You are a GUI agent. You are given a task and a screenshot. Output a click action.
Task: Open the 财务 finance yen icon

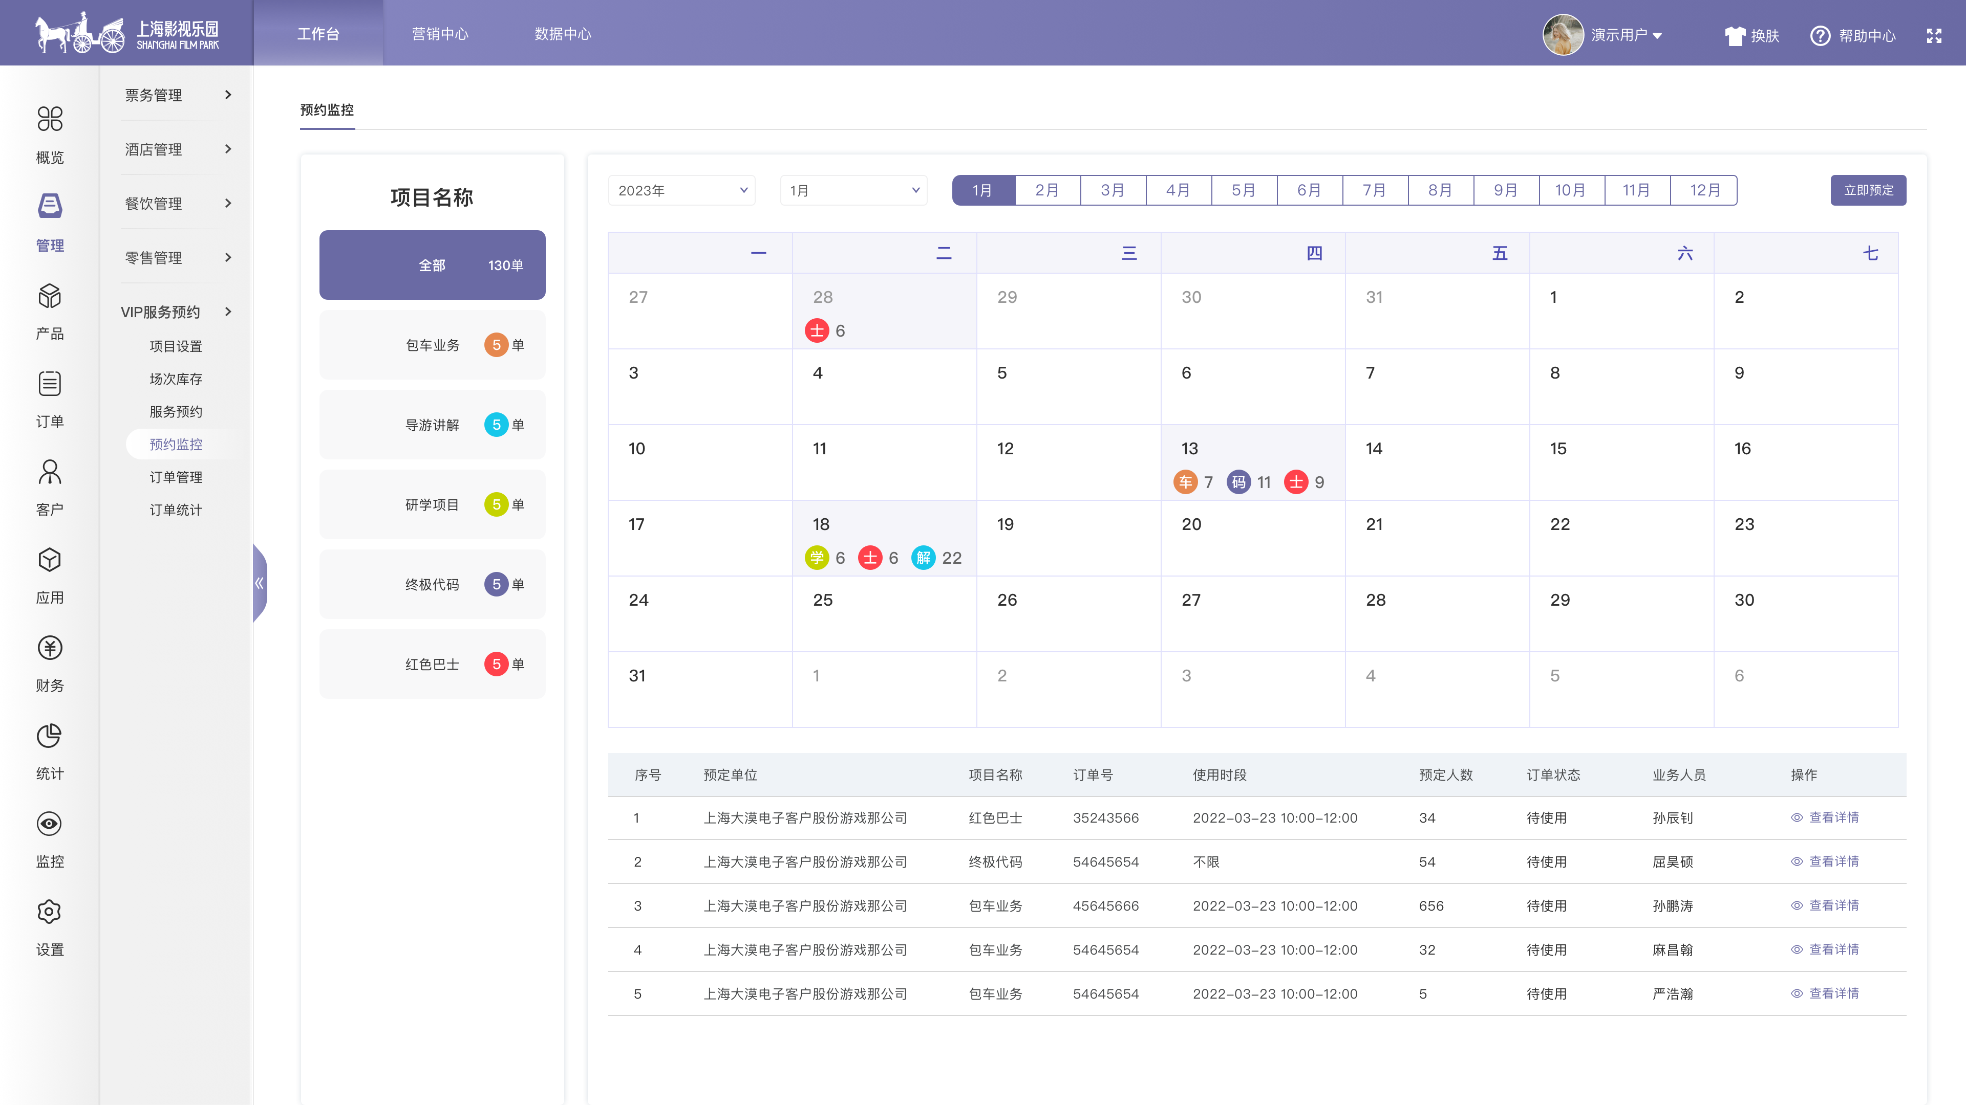click(50, 648)
